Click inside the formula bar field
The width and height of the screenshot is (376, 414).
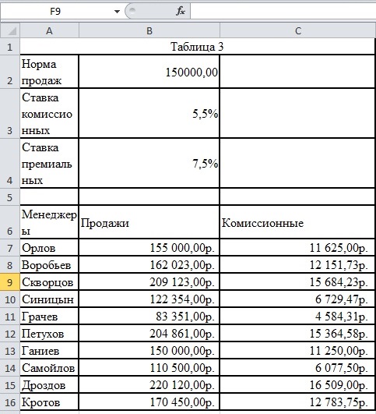tap(283, 11)
